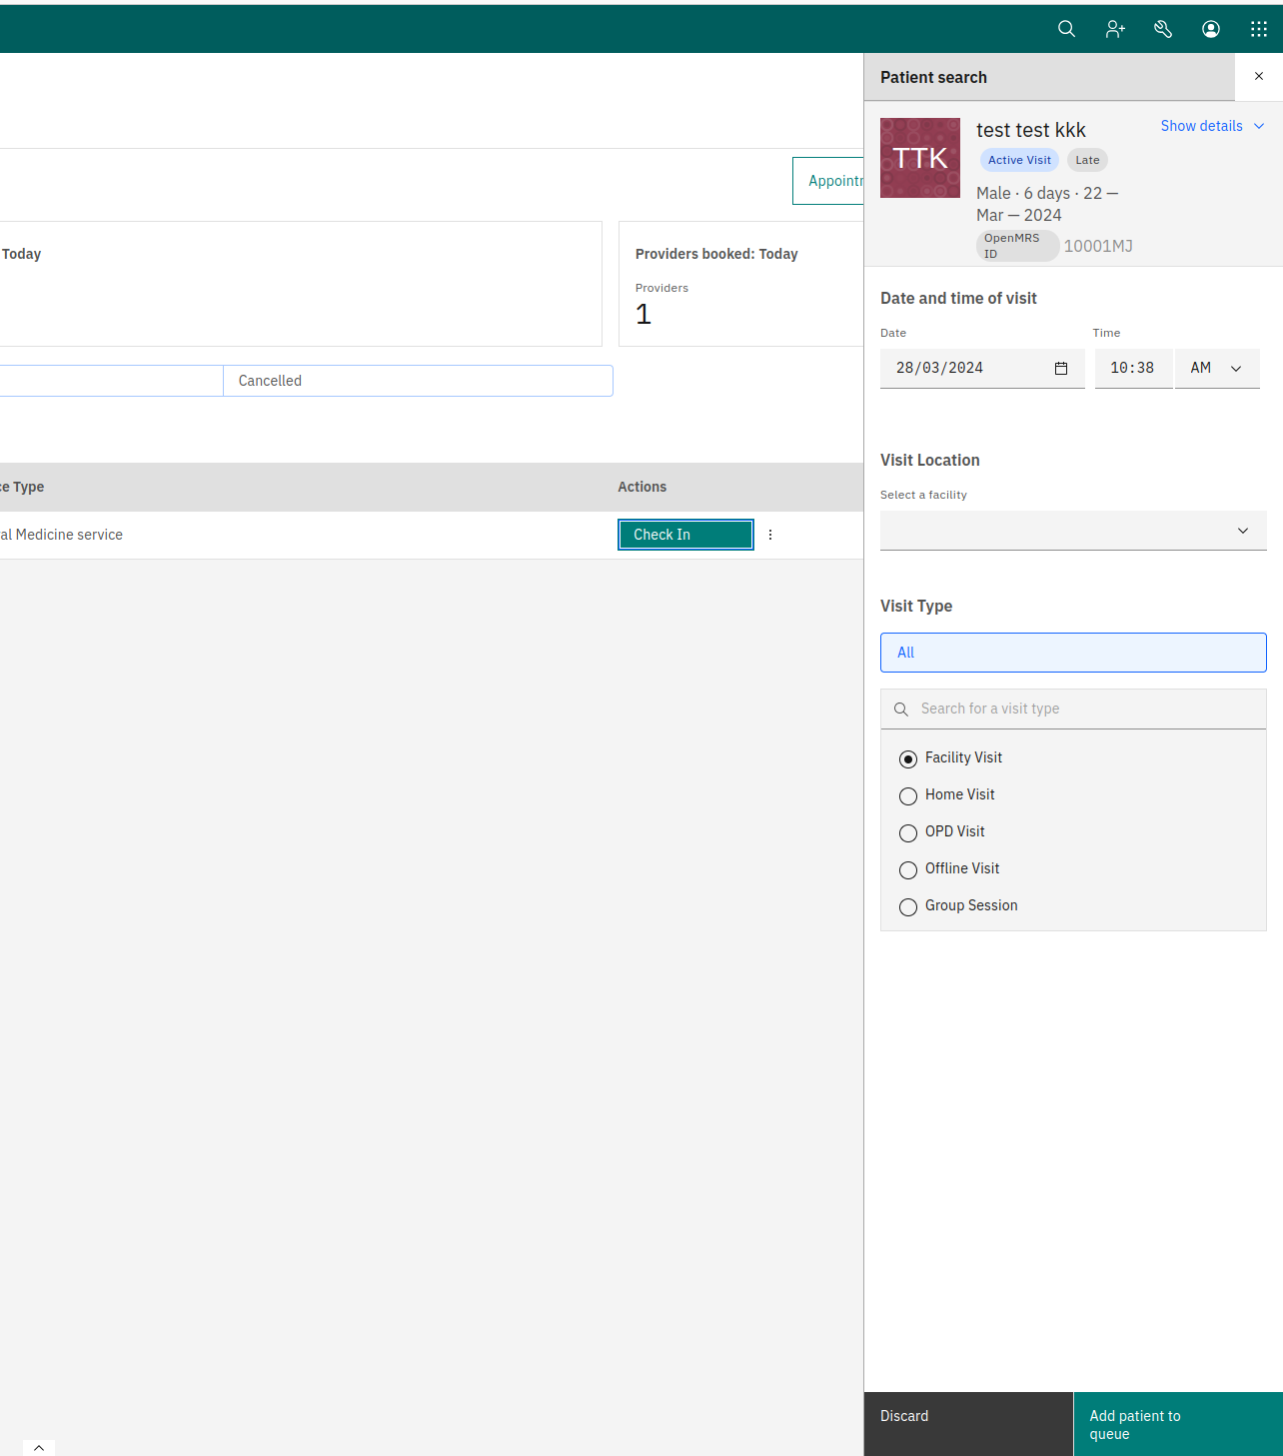Screen dimensions: 1283x1456
Task: Click the add patient icon
Action: (x=1115, y=29)
